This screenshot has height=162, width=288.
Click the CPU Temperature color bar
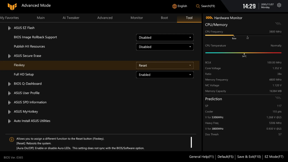243,53
